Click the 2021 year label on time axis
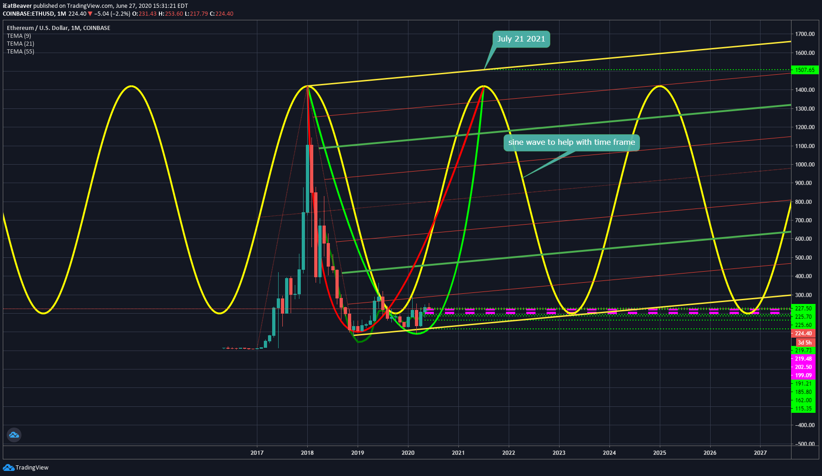The height and width of the screenshot is (476, 822). [458, 452]
